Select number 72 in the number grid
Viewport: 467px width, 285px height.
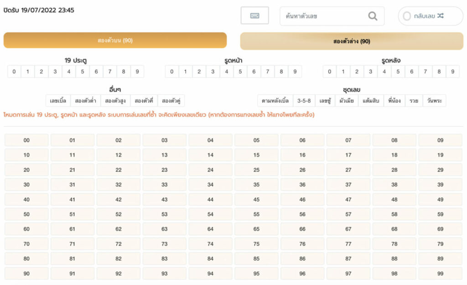[x=119, y=244]
